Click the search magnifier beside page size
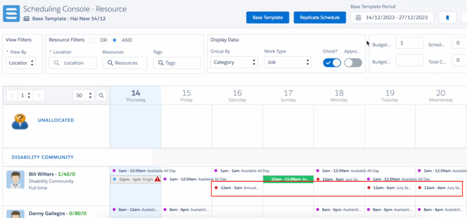The image size is (467, 220). coord(101,95)
